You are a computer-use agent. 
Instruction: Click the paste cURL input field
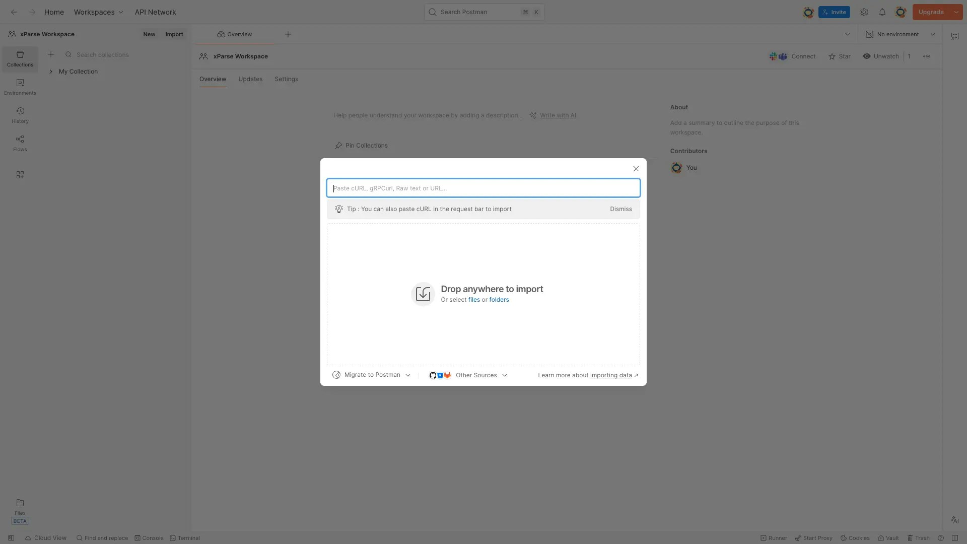tap(483, 188)
